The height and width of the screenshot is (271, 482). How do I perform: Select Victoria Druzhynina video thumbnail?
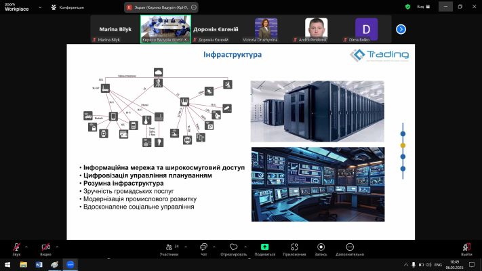tap(266, 30)
